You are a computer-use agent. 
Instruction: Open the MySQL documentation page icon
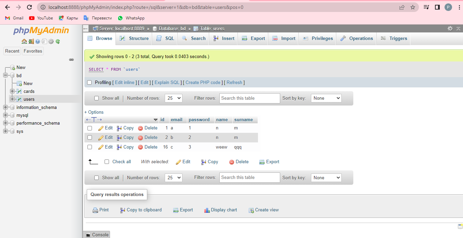point(44,41)
